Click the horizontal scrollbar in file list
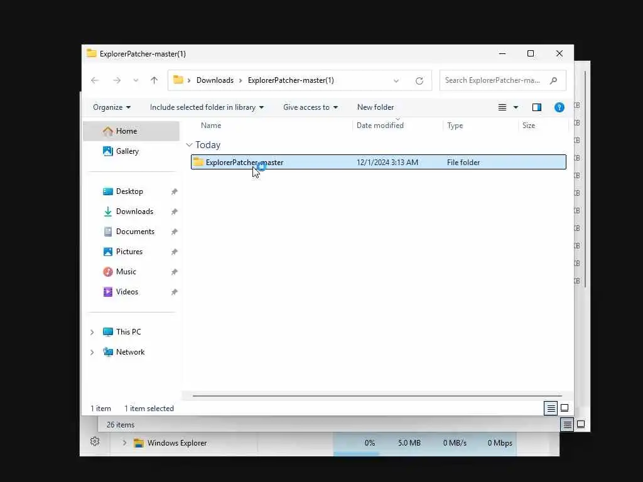Screen dimensions: 643x482 [x=377, y=396]
